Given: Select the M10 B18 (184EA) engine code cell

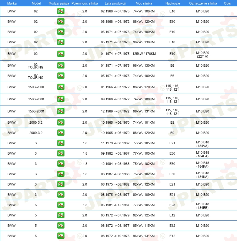Looking at the screenshot, I should 202,154.
